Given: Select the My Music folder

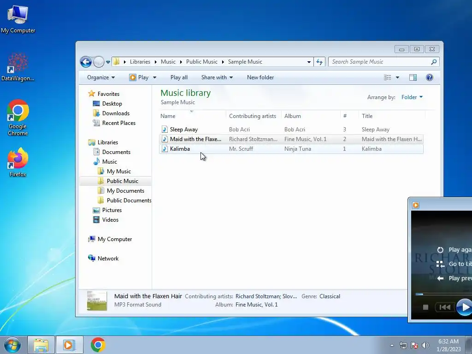Looking at the screenshot, I should [118, 171].
